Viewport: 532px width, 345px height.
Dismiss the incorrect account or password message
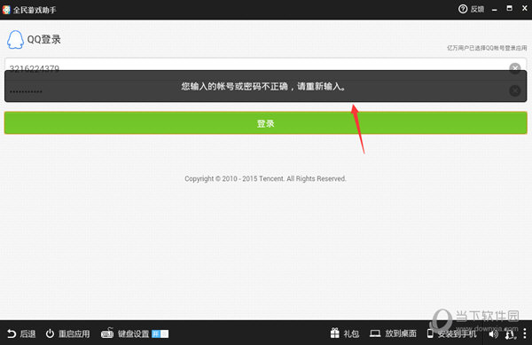click(265, 86)
